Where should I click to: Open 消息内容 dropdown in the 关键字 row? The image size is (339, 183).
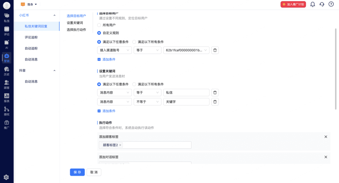point(114,102)
